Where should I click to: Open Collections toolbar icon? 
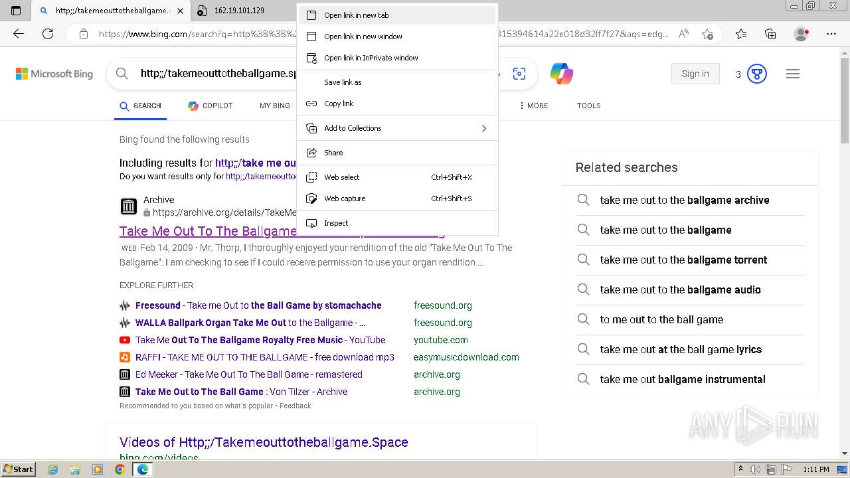point(770,34)
